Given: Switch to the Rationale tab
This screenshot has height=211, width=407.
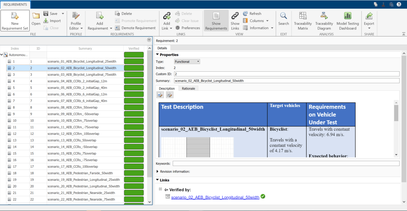Looking at the screenshot, I should (x=188, y=88).
